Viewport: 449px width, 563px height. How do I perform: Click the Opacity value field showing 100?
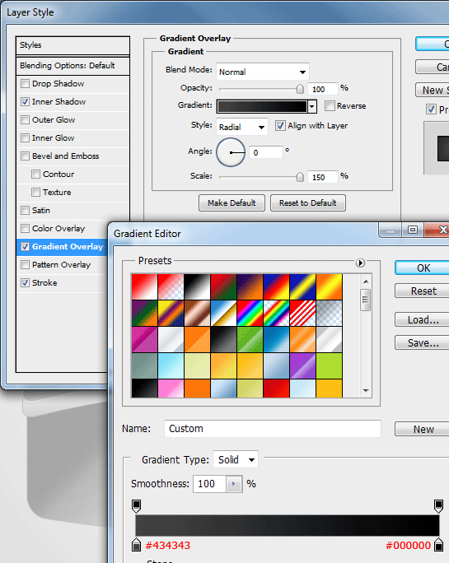click(x=323, y=89)
